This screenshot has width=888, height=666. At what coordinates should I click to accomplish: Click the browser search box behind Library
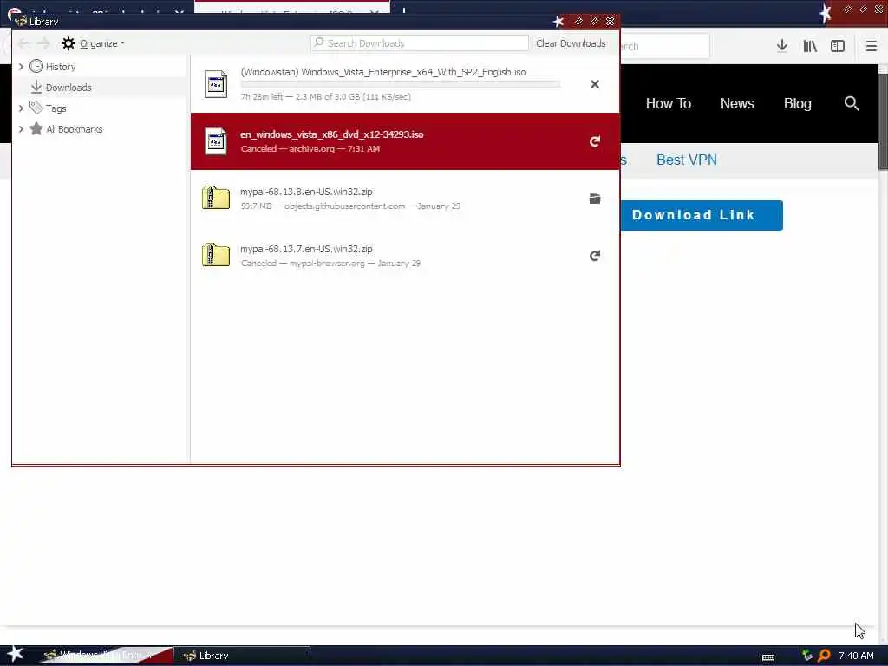[665, 46]
